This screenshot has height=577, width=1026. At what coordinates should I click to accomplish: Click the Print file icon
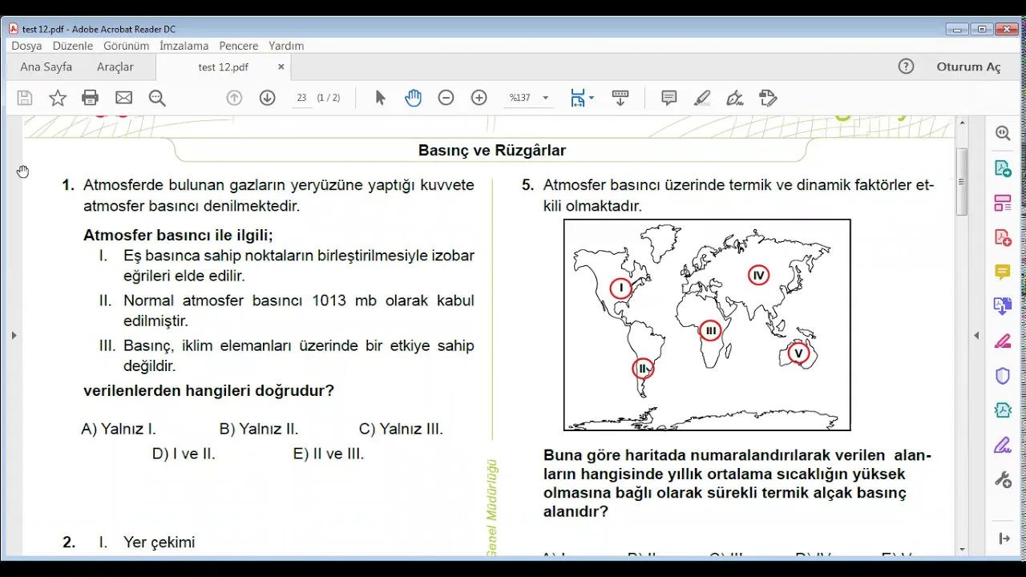91,98
